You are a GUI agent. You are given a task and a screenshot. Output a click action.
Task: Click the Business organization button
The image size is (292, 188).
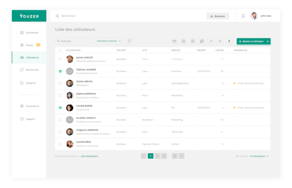218,16
